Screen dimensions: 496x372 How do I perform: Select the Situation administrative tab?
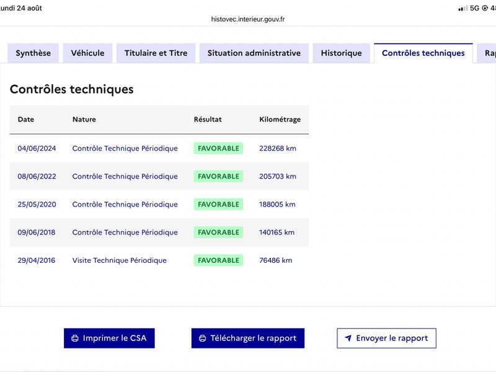pos(254,53)
